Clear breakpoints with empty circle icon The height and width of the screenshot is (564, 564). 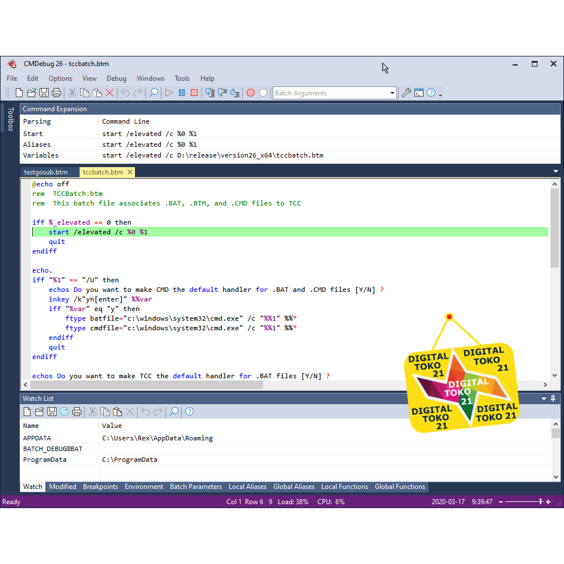pyautogui.click(x=263, y=93)
